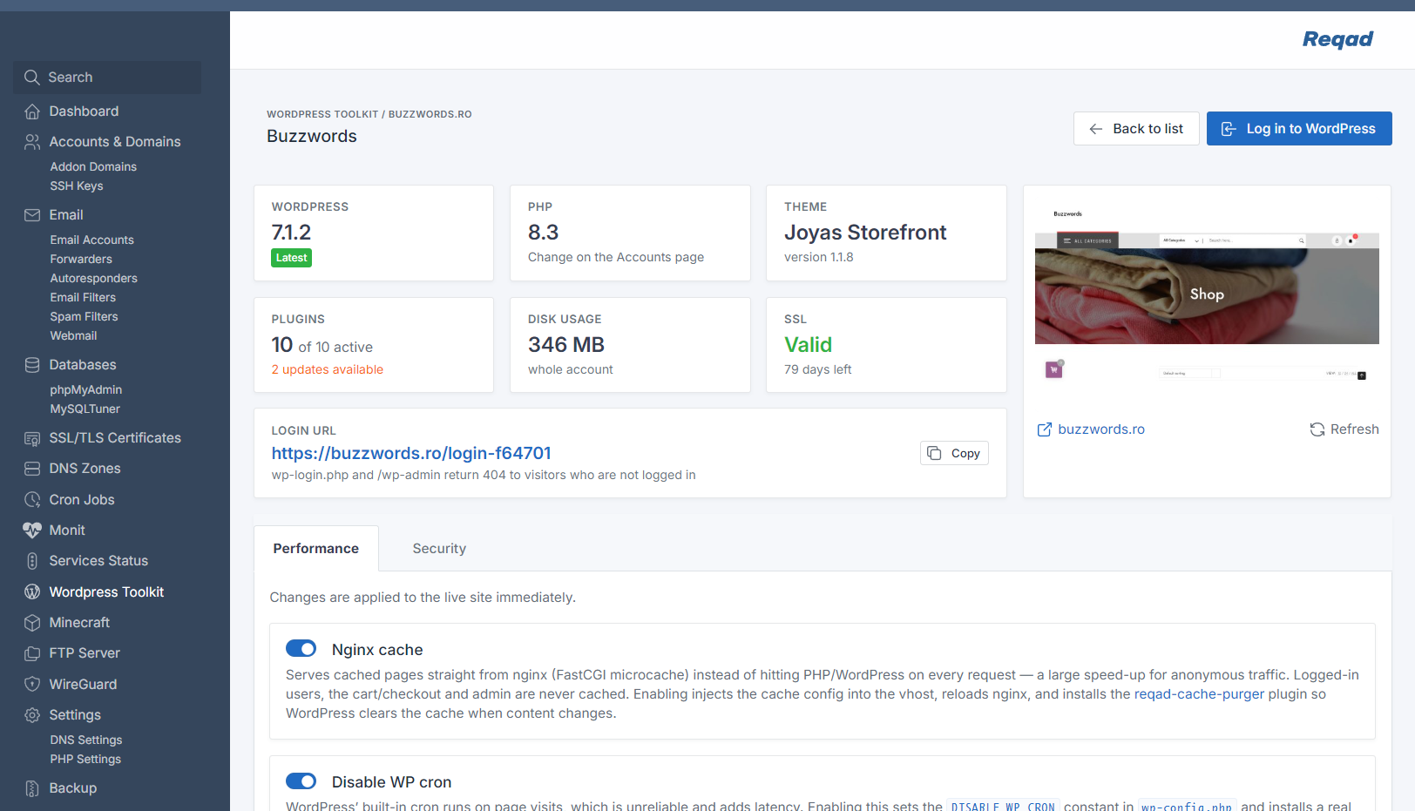The height and width of the screenshot is (811, 1415).
Task: Click the WordPress Toolkit logo icon
Action: (32, 592)
